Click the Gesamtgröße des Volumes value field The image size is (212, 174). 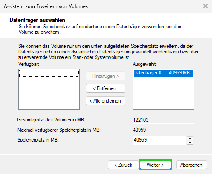[163, 120]
